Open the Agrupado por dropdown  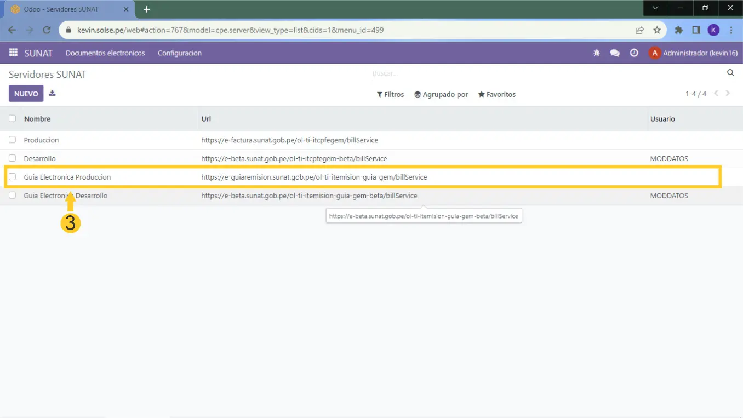[441, 94]
